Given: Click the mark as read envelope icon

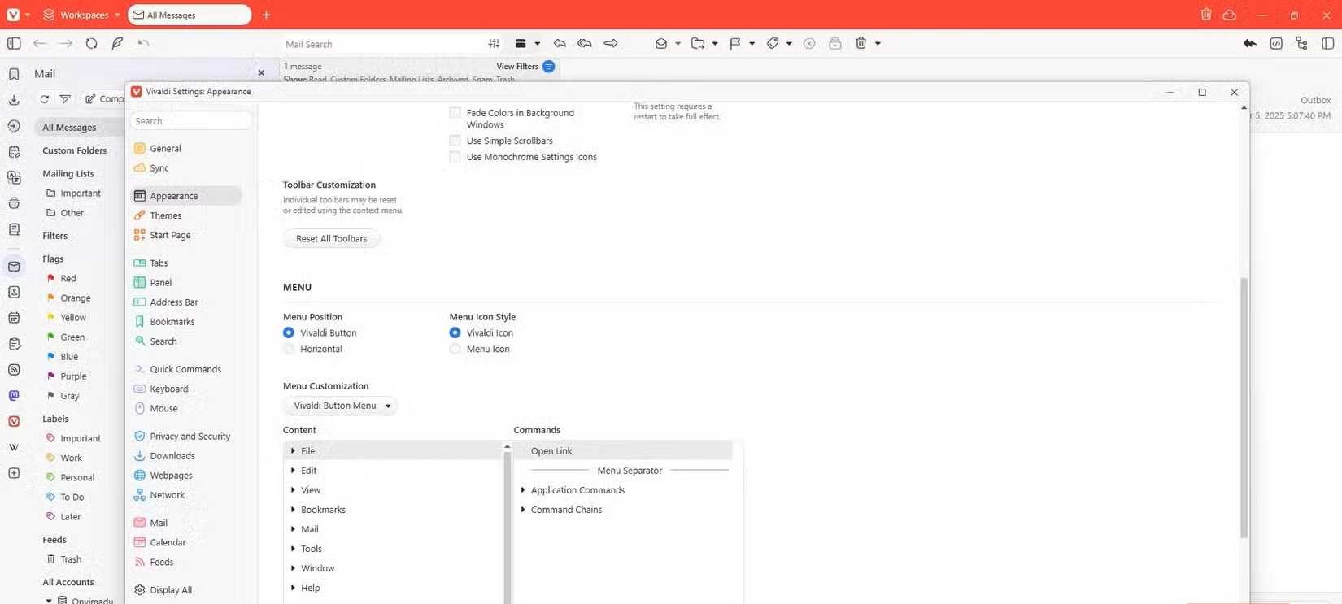Looking at the screenshot, I should [x=661, y=44].
